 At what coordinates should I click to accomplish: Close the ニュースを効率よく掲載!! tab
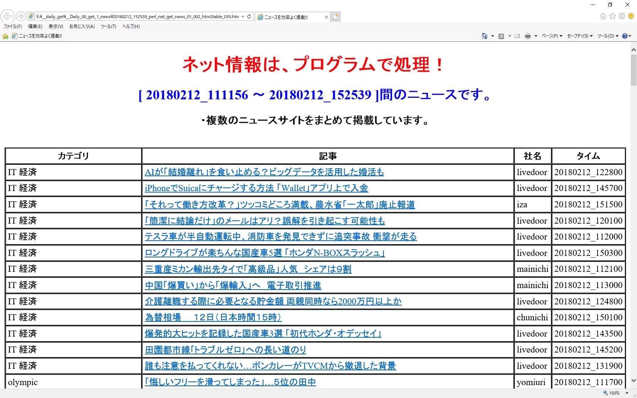[x=326, y=17]
